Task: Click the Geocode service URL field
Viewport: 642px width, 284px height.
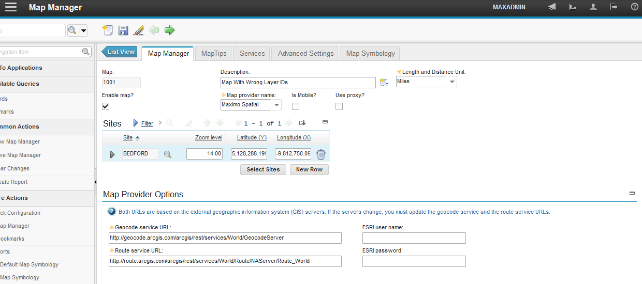Action: [225, 238]
